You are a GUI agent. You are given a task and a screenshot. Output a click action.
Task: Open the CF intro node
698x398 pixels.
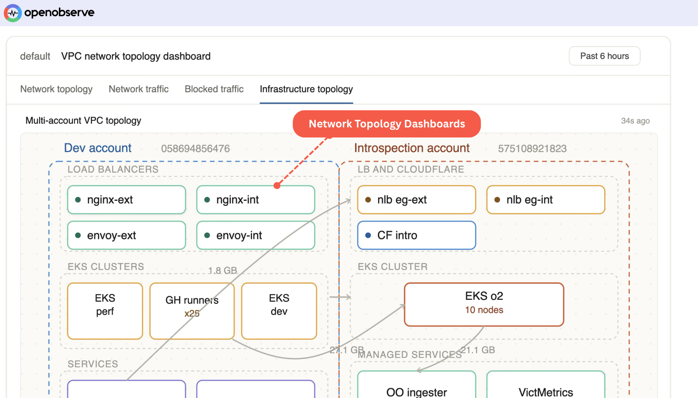[417, 236]
